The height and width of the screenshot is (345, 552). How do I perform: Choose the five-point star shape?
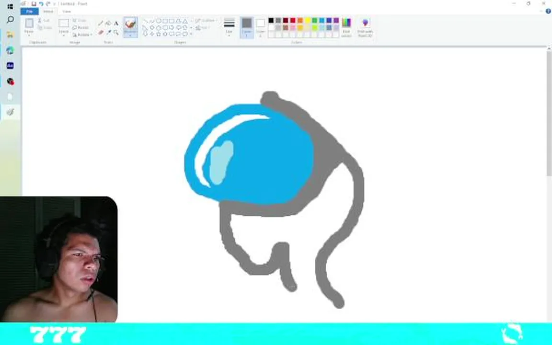tap(159, 34)
